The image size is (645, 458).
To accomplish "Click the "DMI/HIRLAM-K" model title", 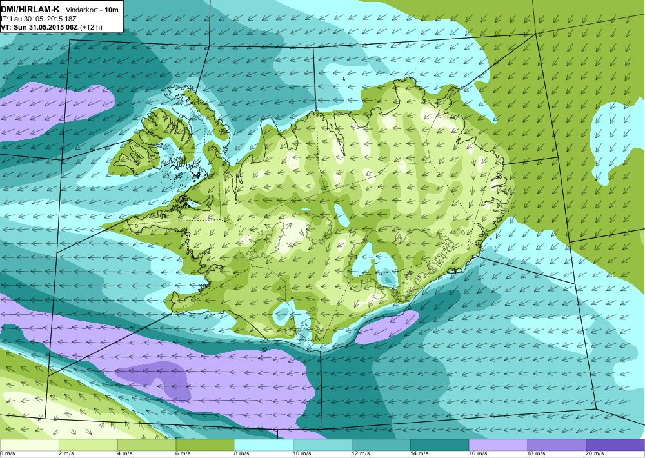I will (x=30, y=10).
